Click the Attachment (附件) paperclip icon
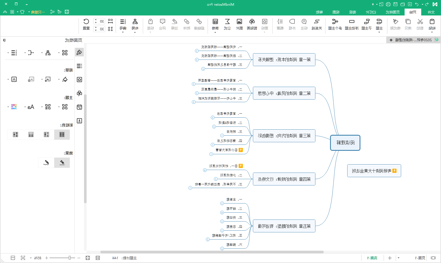 pos(187,22)
